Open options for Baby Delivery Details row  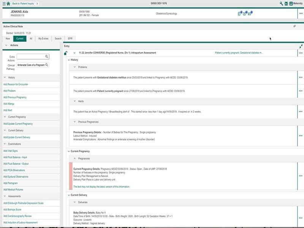(x=301, y=218)
